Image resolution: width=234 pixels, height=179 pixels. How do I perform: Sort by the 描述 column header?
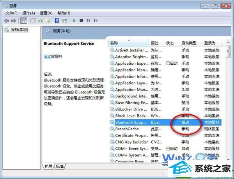tap(157, 43)
